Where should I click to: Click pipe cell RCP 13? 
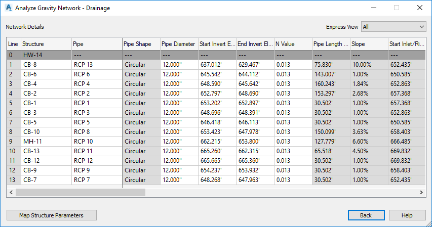click(97, 65)
